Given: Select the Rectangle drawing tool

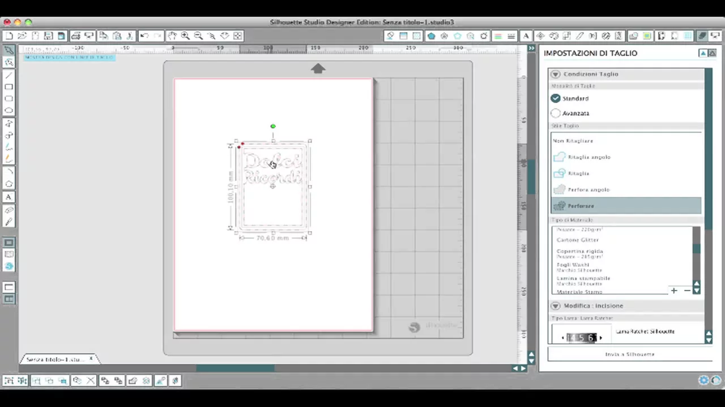Looking at the screenshot, I should (x=8, y=86).
